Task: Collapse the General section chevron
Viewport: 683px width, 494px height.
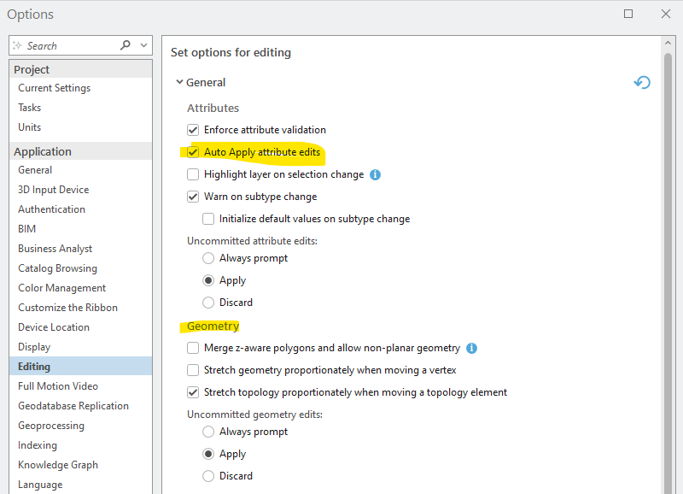Action: 179,82
